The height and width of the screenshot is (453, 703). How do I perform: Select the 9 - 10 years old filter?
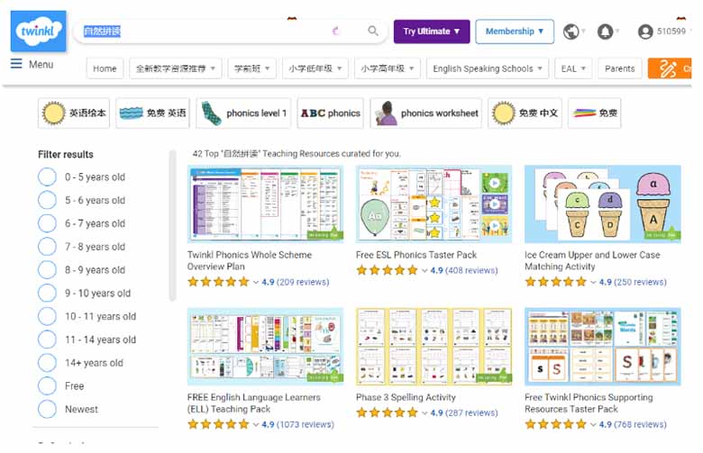point(47,293)
